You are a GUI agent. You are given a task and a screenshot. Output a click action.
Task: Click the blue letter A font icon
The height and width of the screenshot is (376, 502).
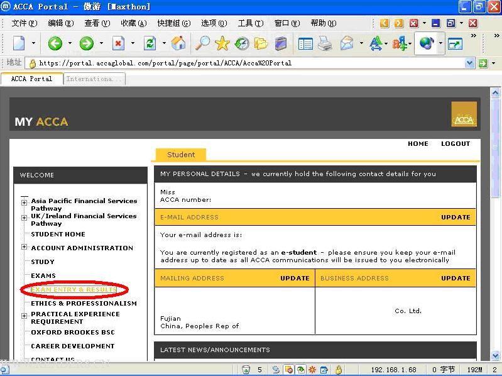[376, 43]
